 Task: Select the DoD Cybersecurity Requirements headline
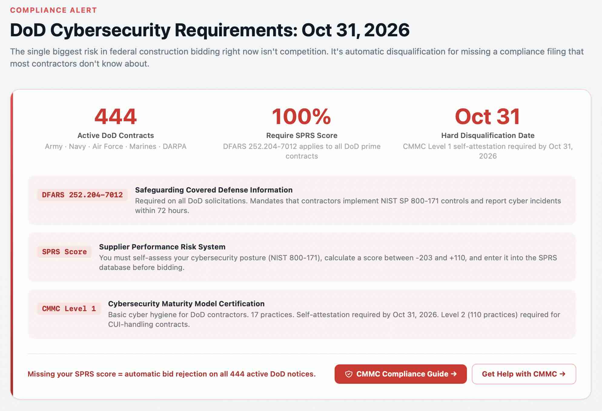coord(210,30)
